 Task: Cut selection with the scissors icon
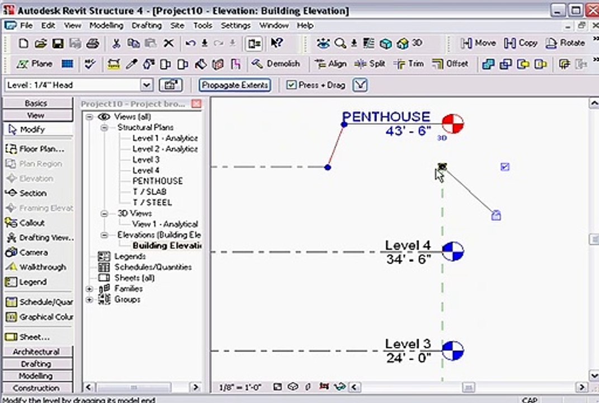point(116,44)
